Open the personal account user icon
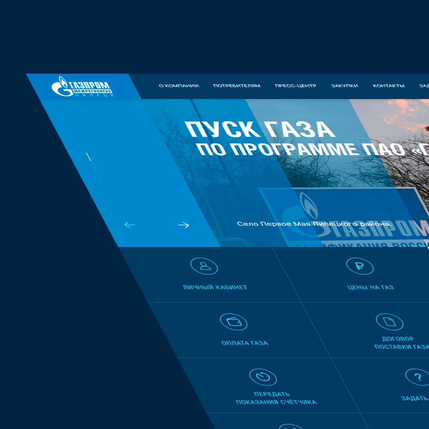The height and width of the screenshot is (429, 429). tap(204, 266)
